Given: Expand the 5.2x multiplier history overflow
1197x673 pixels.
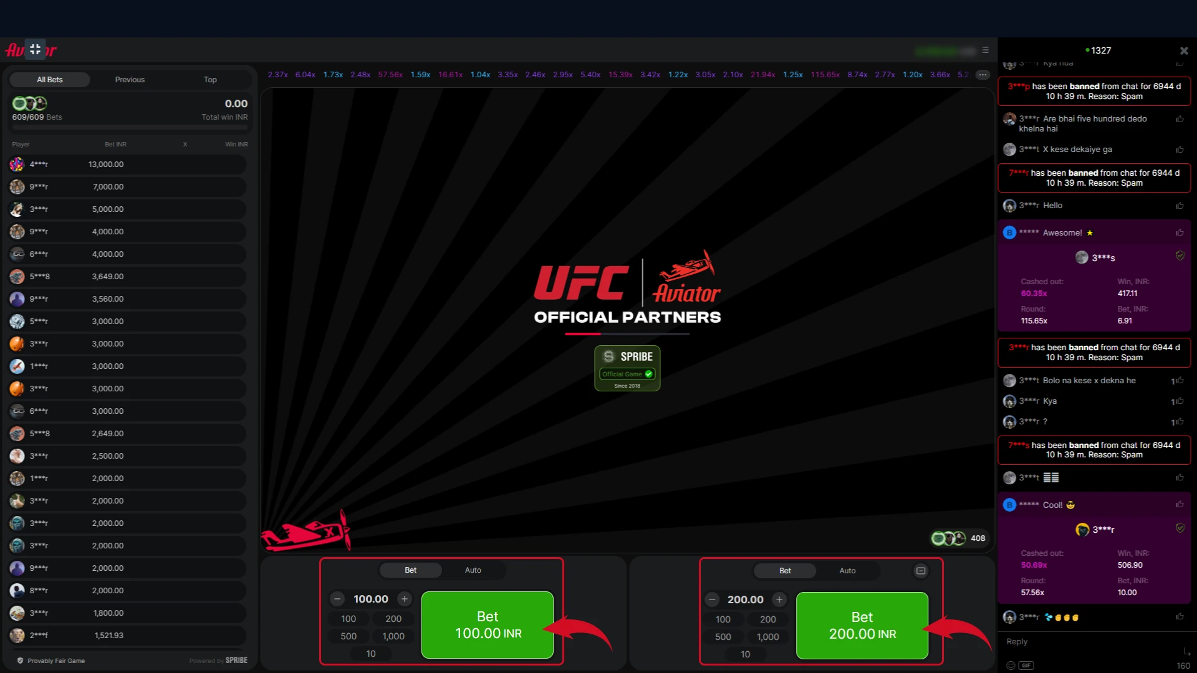Looking at the screenshot, I should pyautogui.click(x=983, y=74).
